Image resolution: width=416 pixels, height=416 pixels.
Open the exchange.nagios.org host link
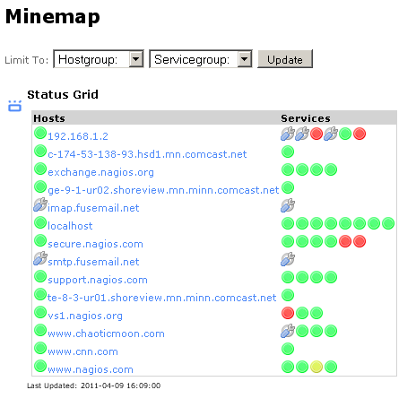[100, 172]
